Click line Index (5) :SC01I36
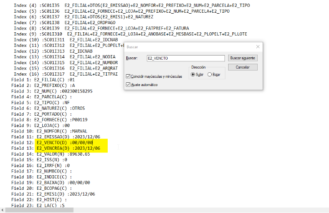Viewport: 329px width, 213px height. click(122, 11)
